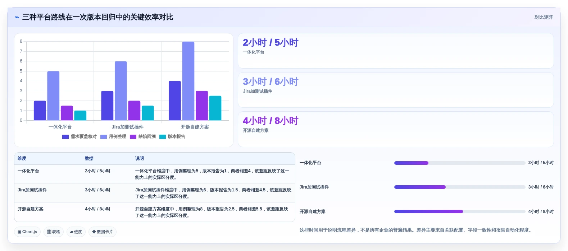
Task: Open the 2小时 / 5小时 data card
Action: click(x=396, y=51)
